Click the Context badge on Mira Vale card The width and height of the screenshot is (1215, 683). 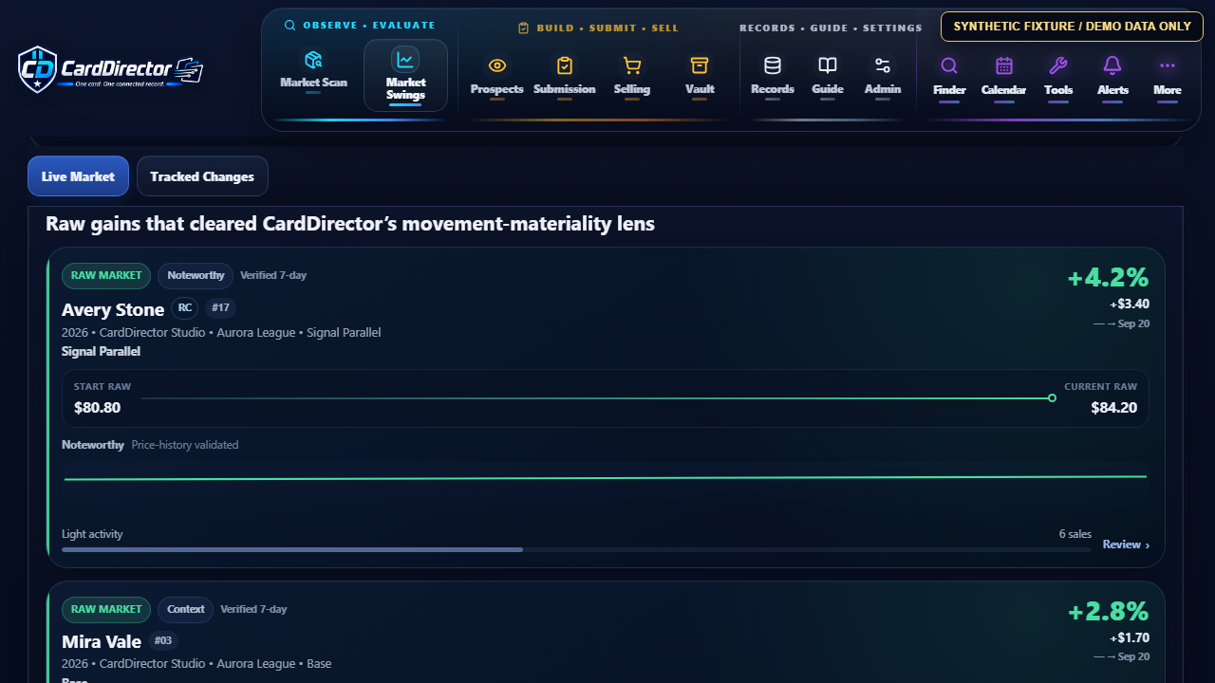(x=186, y=609)
